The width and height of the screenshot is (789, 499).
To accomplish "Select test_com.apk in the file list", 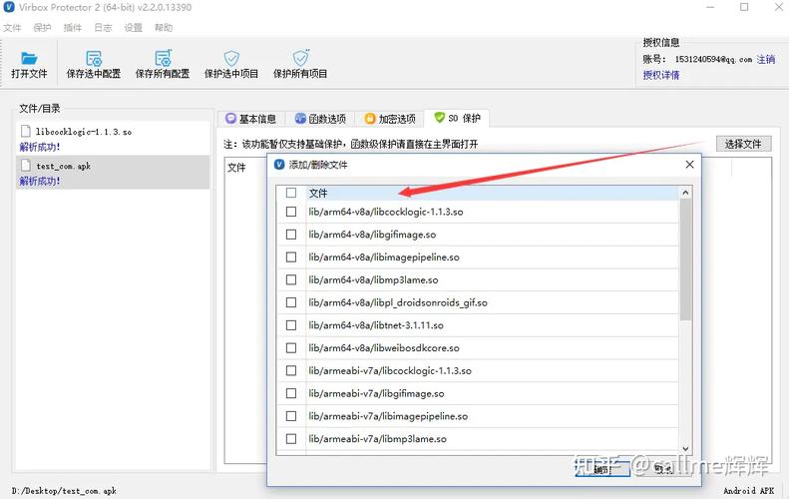I will 63,166.
